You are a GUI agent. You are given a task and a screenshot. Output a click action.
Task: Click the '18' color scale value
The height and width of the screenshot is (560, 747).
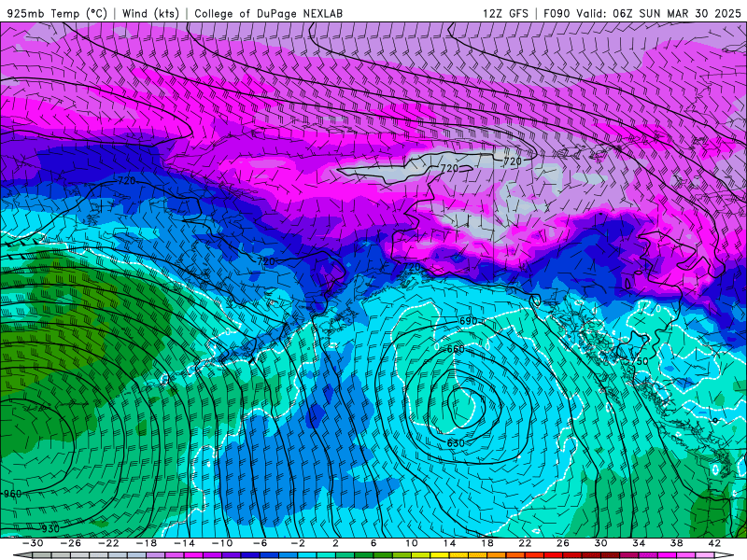click(x=486, y=543)
